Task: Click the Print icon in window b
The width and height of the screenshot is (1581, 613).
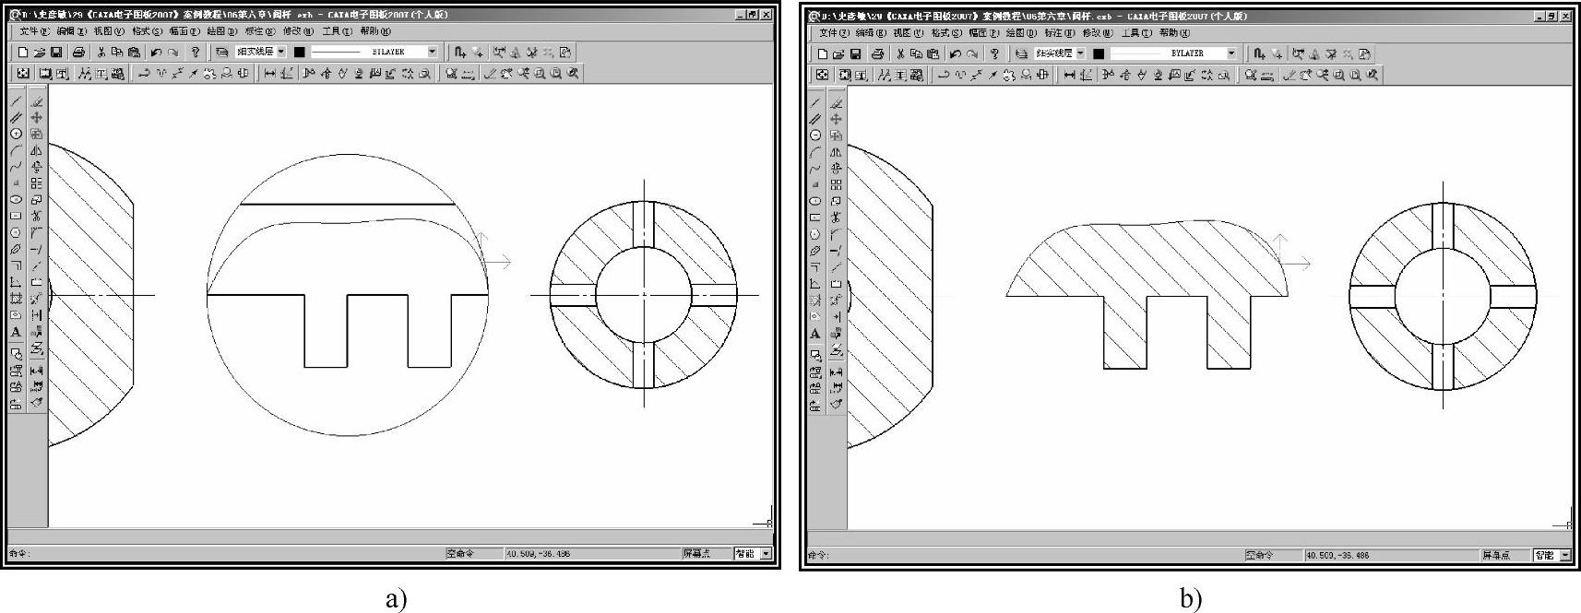Action: click(877, 53)
